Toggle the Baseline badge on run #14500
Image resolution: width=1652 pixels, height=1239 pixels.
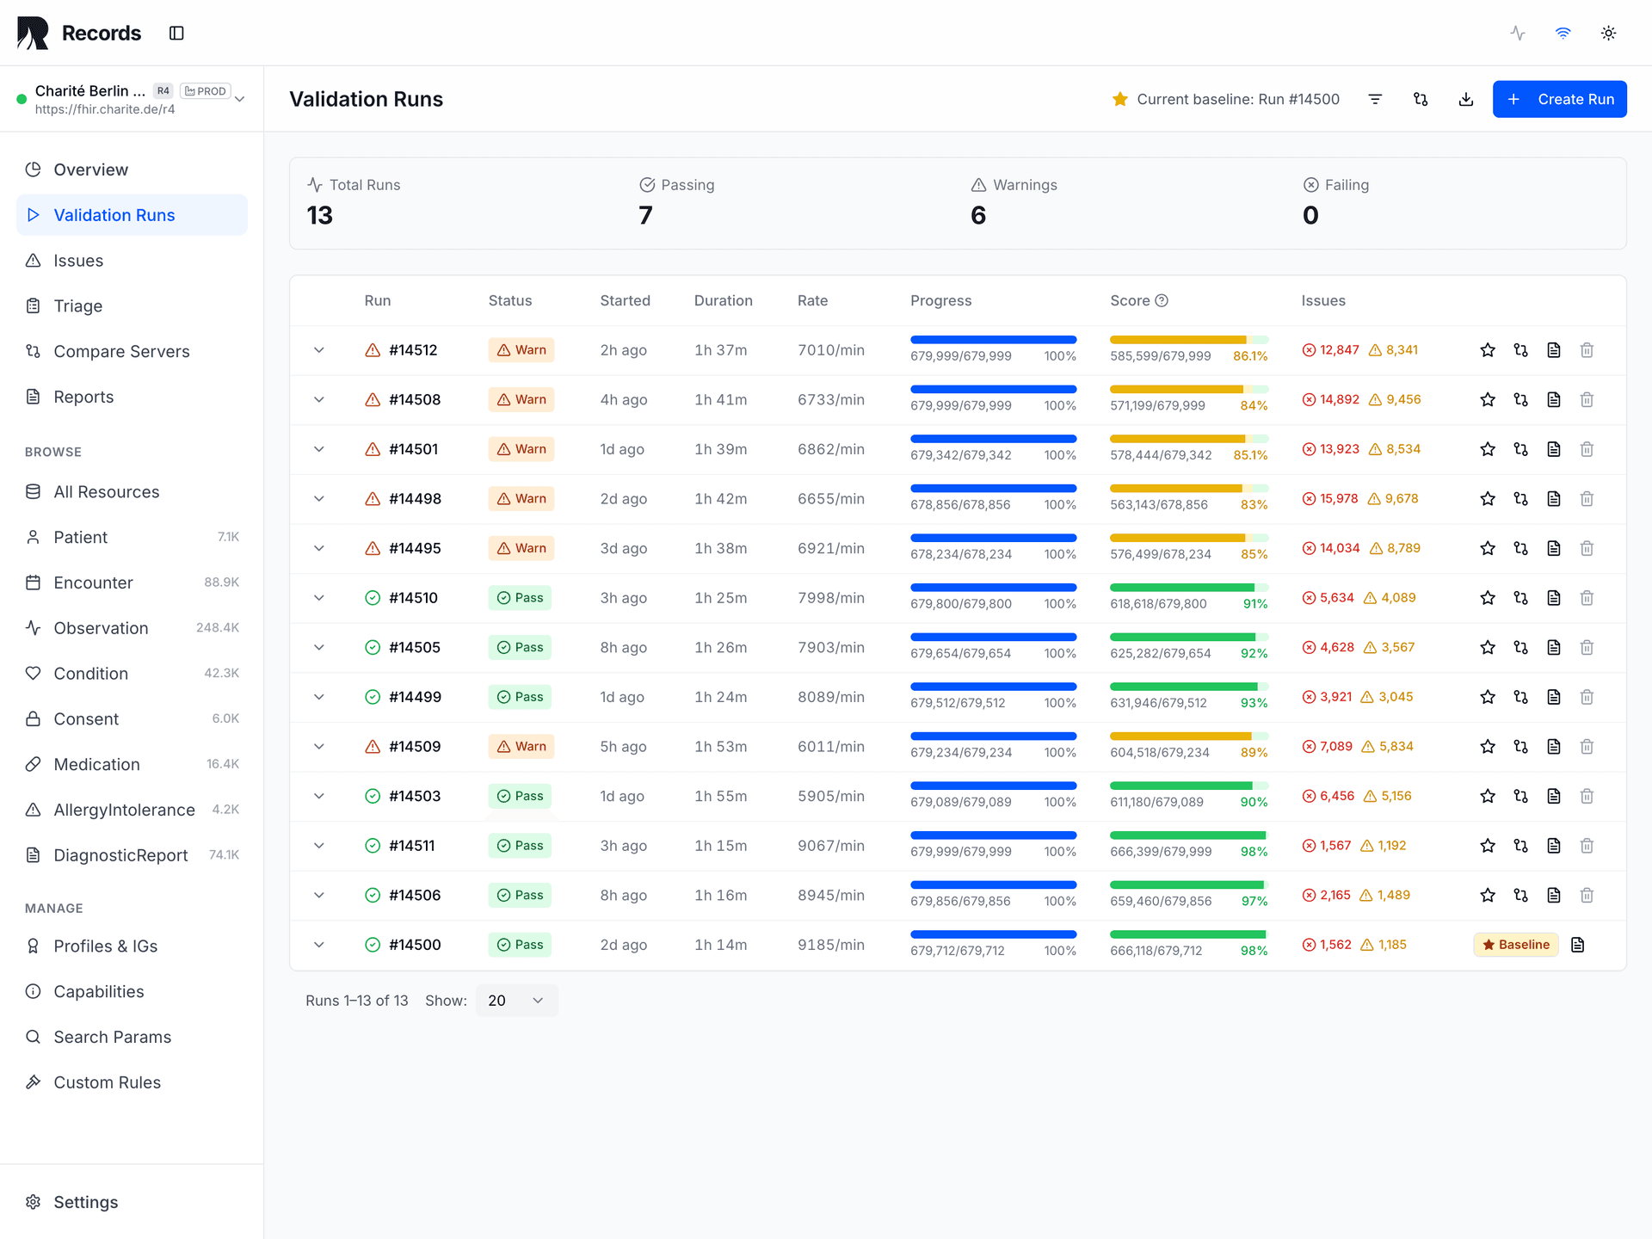1515,944
